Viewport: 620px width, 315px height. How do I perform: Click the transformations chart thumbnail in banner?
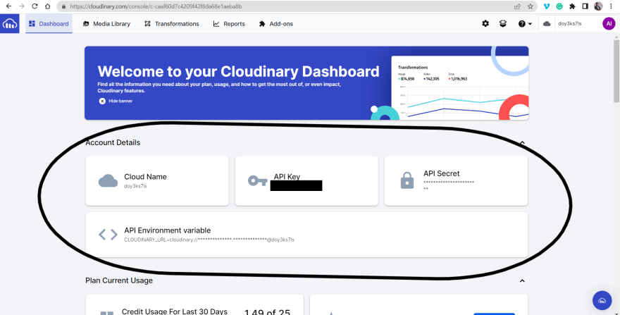[x=460, y=88]
